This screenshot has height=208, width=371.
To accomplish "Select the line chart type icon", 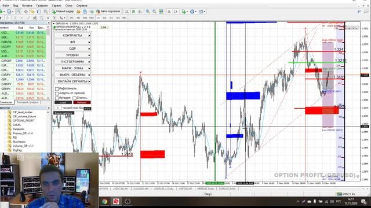I will 140,12.
